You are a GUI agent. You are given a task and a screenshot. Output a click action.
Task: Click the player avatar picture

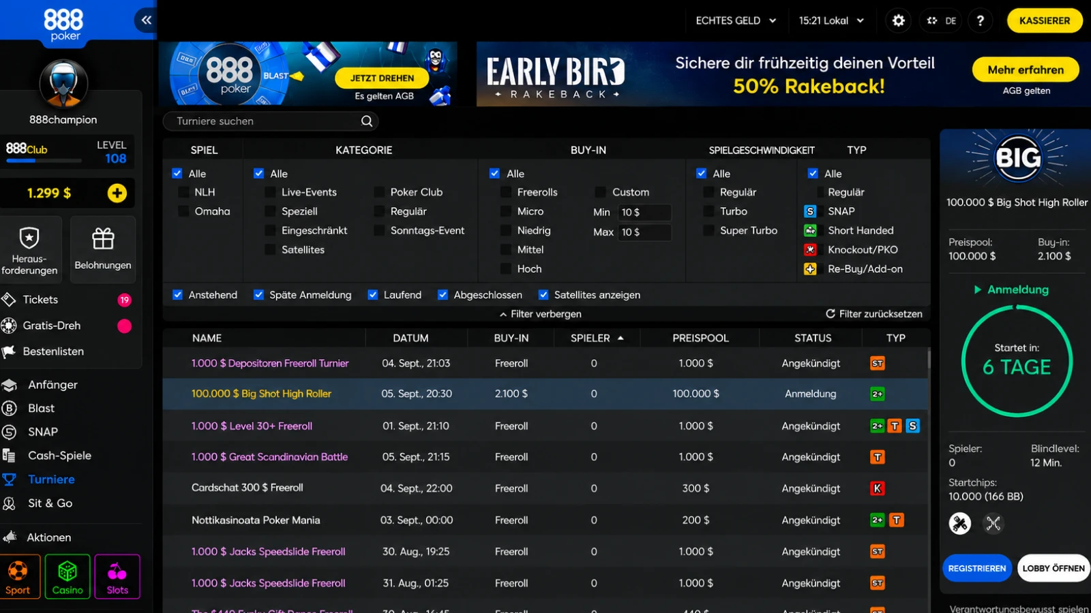coord(63,84)
